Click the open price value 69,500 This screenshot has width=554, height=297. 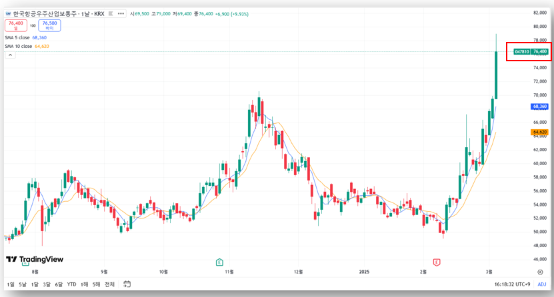[x=142, y=14]
